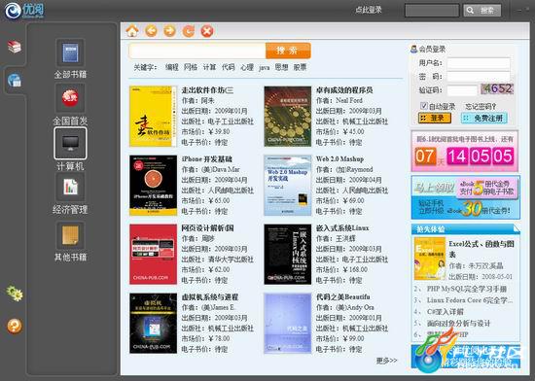Open 网页设计解析 book cover
The height and width of the screenshot is (381, 535).
pyautogui.click(x=153, y=255)
